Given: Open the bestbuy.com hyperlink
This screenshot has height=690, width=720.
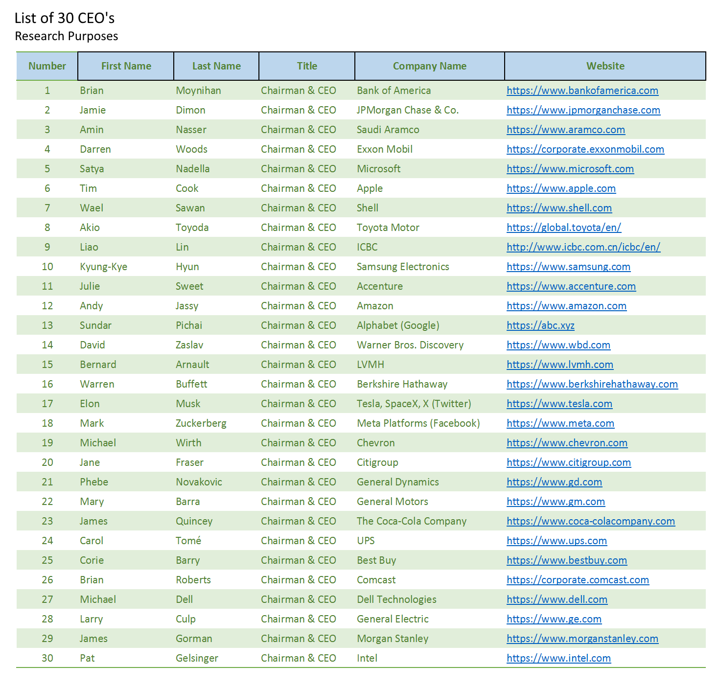Looking at the screenshot, I should click(x=567, y=560).
